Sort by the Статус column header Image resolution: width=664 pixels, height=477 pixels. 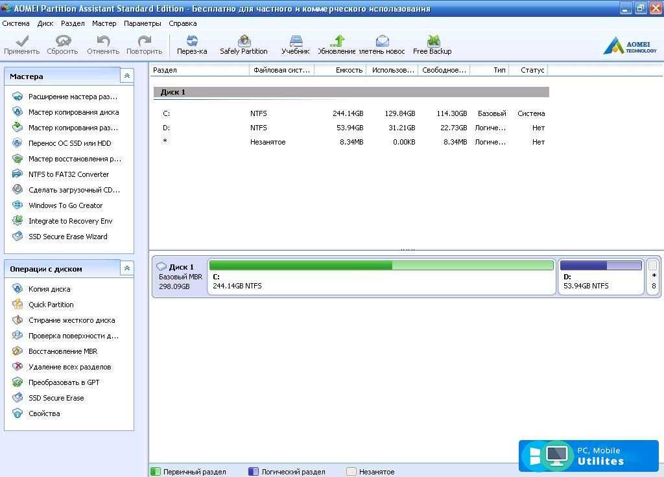click(528, 70)
